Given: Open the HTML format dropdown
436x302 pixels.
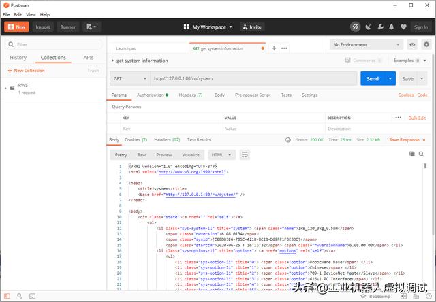Looking at the screenshot, I should [221, 155].
